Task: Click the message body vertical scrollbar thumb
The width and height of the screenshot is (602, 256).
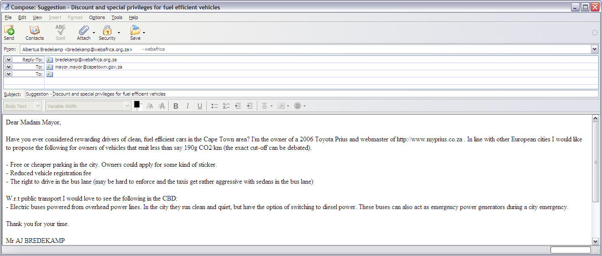Action: pos(595,162)
